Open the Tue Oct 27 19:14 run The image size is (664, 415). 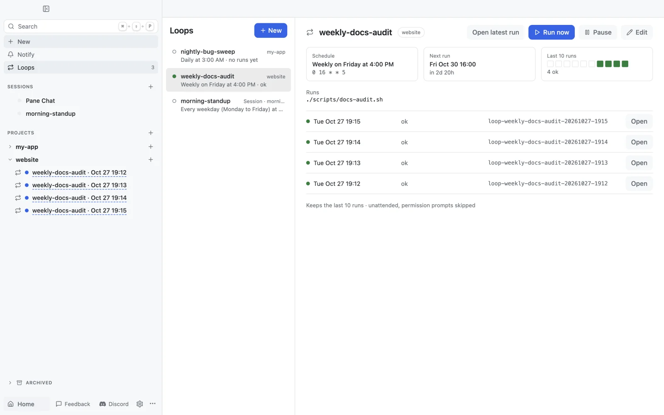click(639, 142)
